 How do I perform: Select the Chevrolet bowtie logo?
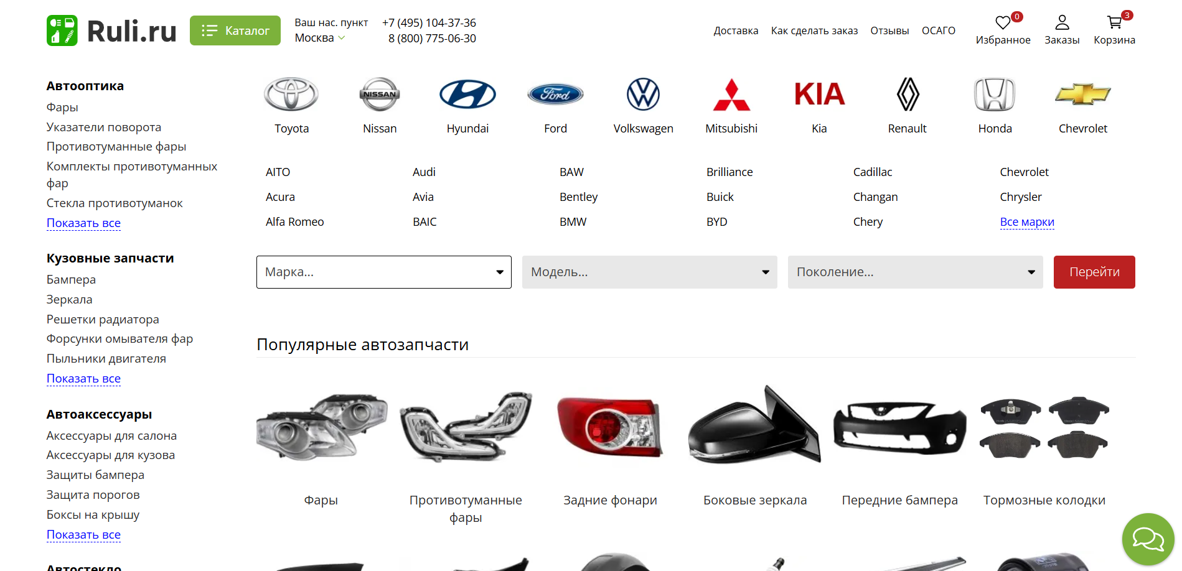pyautogui.click(x=1083, y=95)
